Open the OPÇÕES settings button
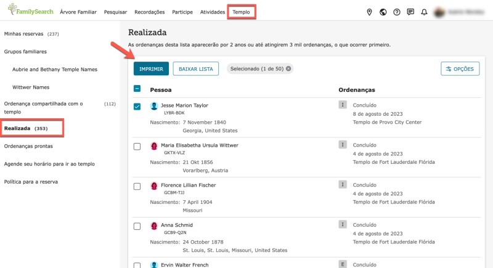Viewport: 493px width, 268px height. pyautogui.click(x=460, y=69)
